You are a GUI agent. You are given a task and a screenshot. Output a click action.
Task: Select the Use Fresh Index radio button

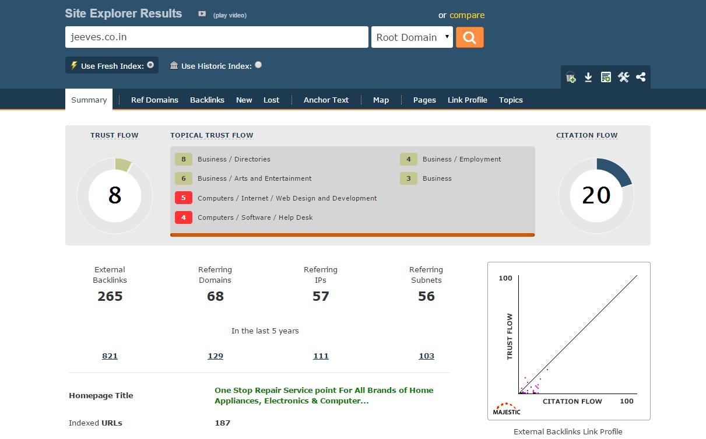click(x=150, y=65)
